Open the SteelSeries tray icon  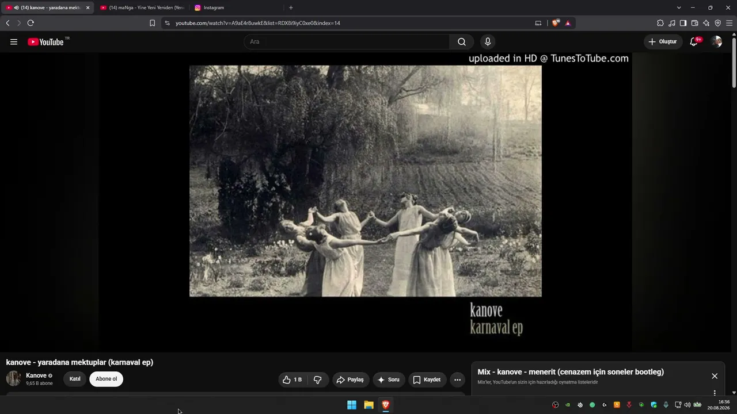tap(580, 405)
